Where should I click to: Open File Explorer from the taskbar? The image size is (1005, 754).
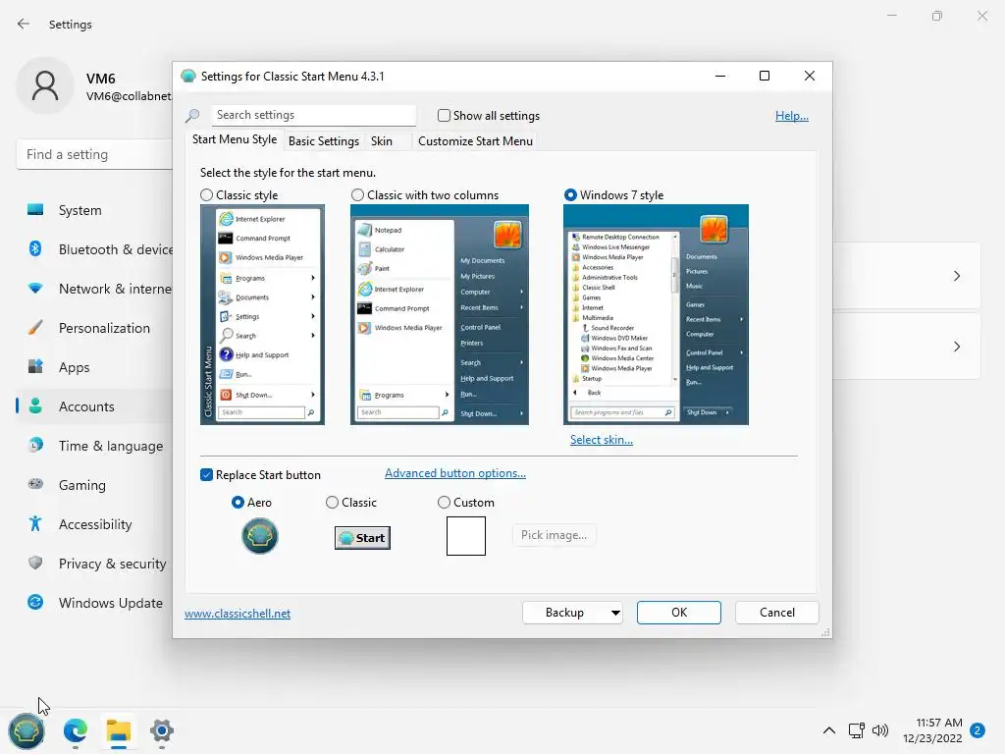pos(119,730)
